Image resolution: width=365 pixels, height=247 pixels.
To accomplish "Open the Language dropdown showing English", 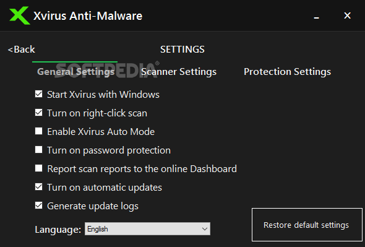I will click(x=147, y=229).
